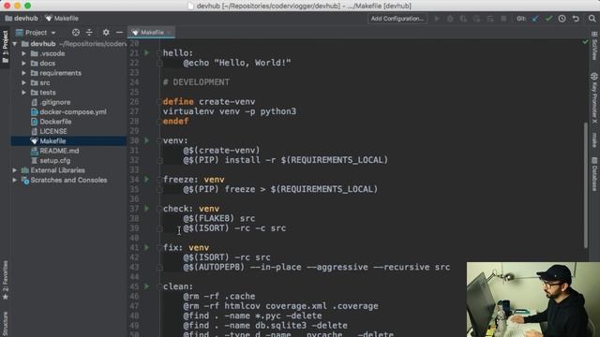This screenshot has height=337, width=600.
Task: Select setup.cfg in project tree
Action: pyautogui.click(x=51, y=160)
